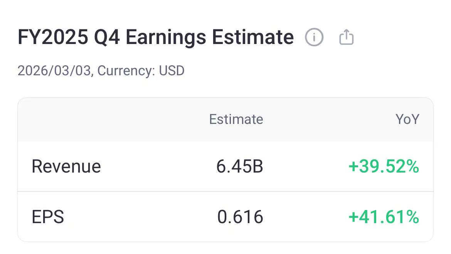Select the Revenue row label
Viewport: 451px width, 254px height.
pyautogui.click(x=66, y=166)
